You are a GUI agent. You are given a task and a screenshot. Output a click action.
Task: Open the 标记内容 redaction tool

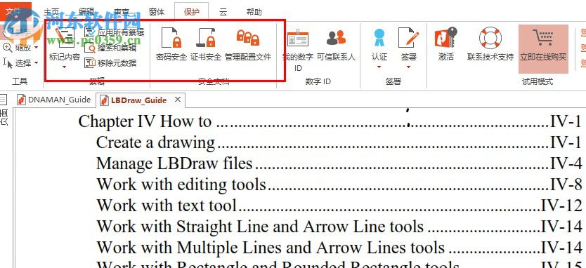tap(64, 43)
